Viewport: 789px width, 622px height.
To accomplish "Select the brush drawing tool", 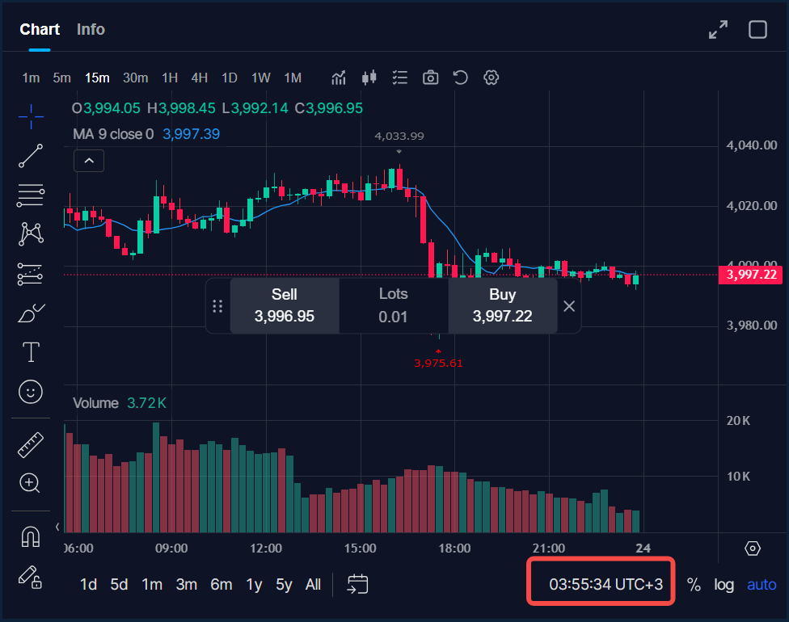I will click(32, 313).
